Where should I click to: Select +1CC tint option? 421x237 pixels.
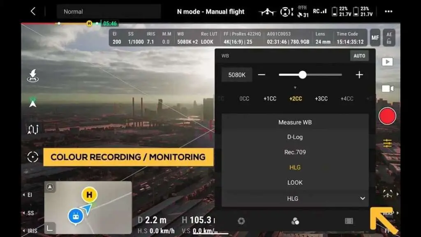(270, 99)
